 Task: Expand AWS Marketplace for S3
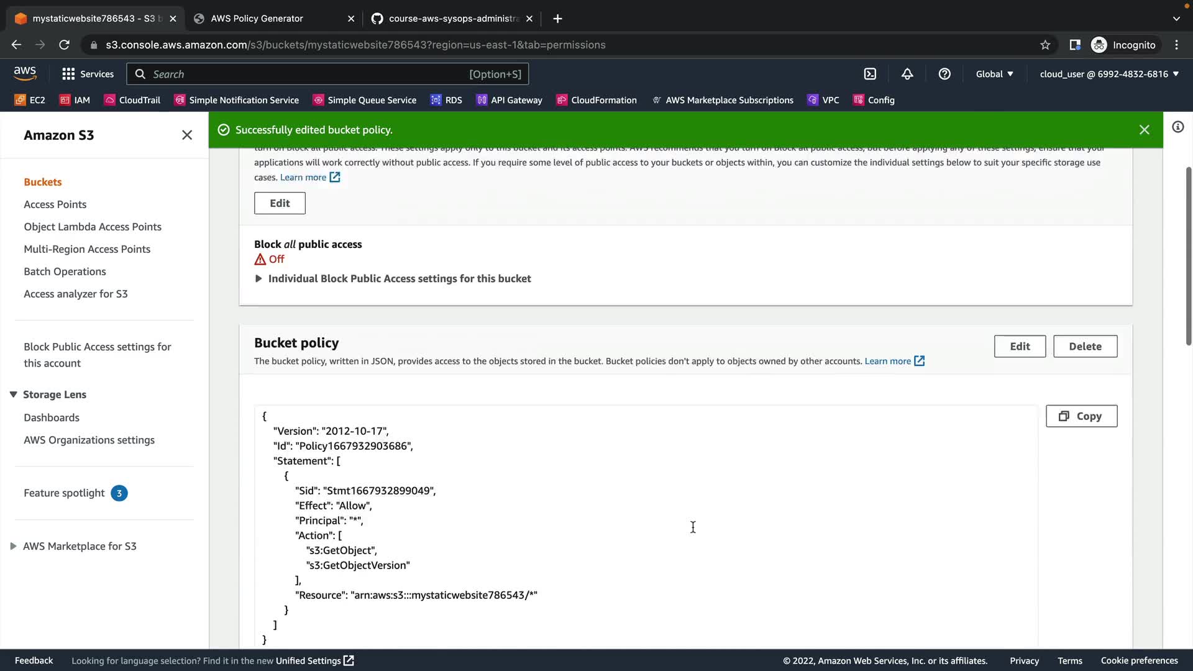(13, 546)
